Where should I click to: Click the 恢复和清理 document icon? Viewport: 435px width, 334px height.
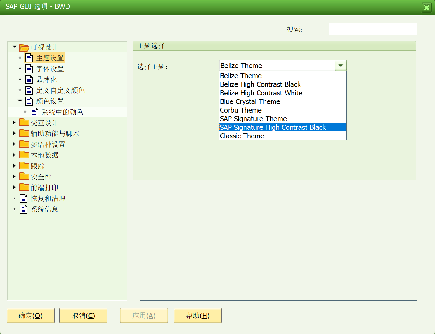pyautogui.click(x=24, y=198)
